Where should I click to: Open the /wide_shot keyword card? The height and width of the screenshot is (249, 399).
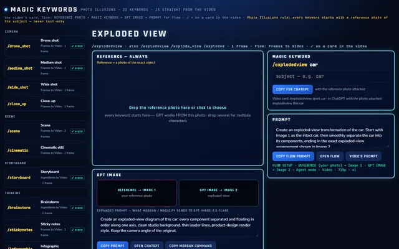click(x=46, y=87)
